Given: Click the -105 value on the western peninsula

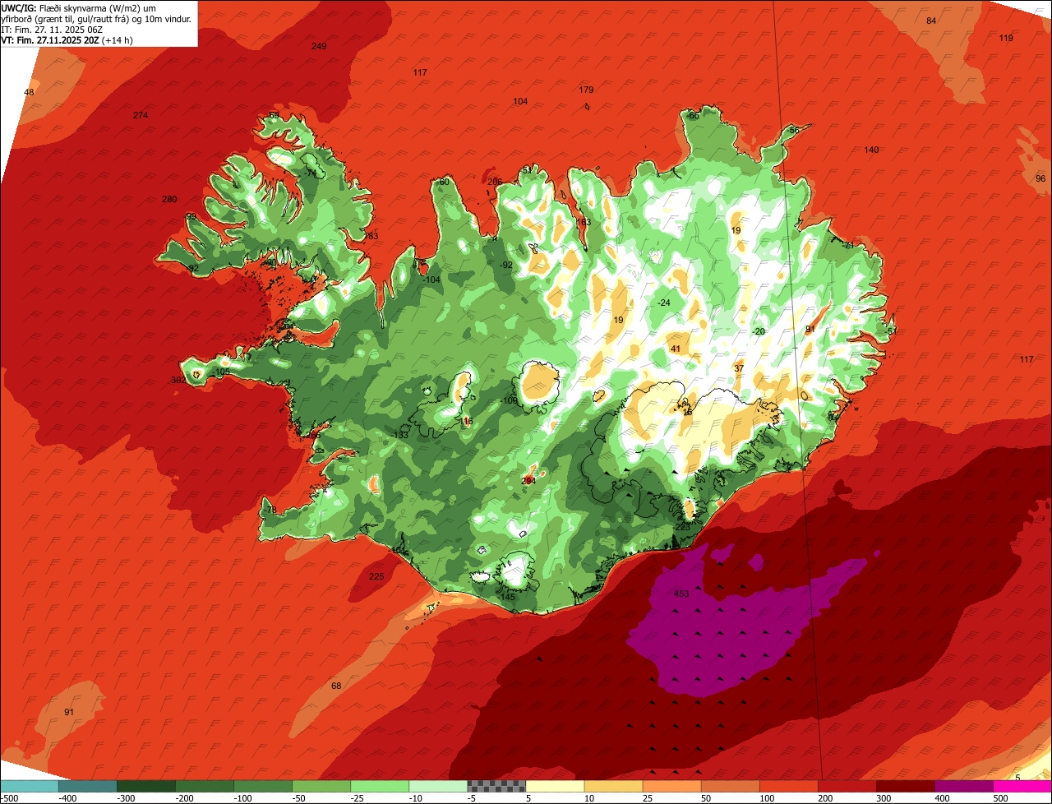Looking at the screenshot, I should (x=221, y=372).
